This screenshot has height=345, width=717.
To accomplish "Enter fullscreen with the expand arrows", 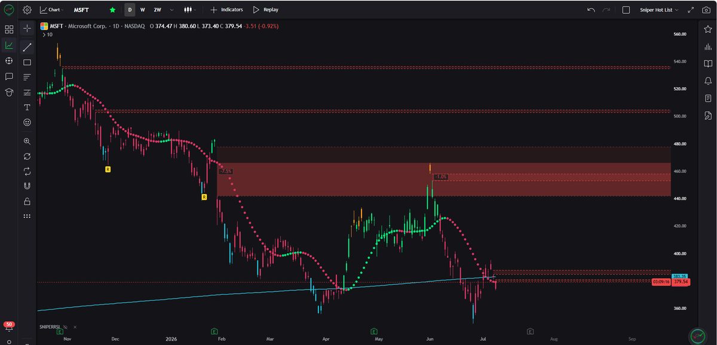I will tap(691, 10).
